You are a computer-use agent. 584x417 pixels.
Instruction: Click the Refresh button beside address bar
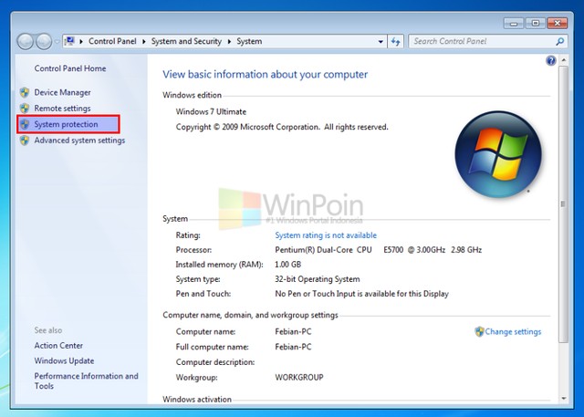395,41
